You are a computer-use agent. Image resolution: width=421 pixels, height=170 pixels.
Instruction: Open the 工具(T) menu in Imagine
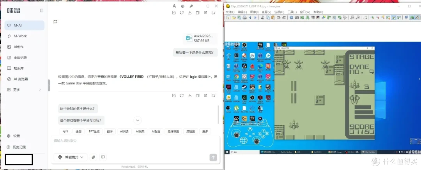[292, 12]
